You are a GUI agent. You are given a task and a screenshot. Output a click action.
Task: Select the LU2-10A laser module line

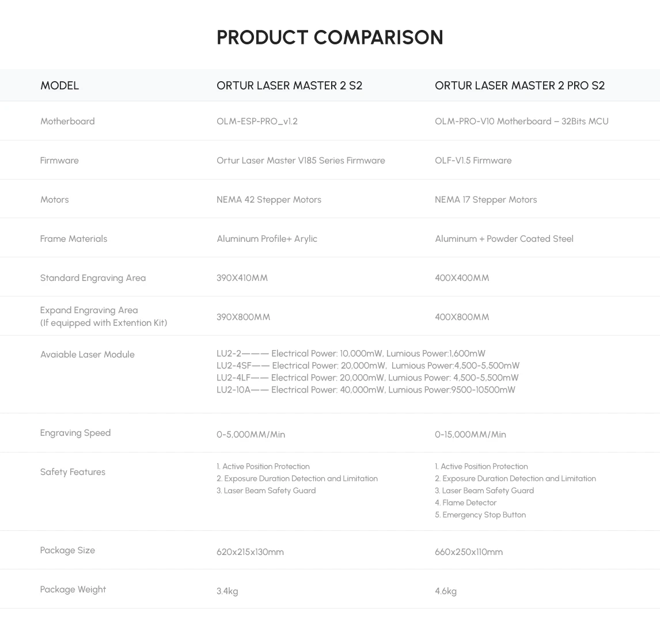point(366,390)
